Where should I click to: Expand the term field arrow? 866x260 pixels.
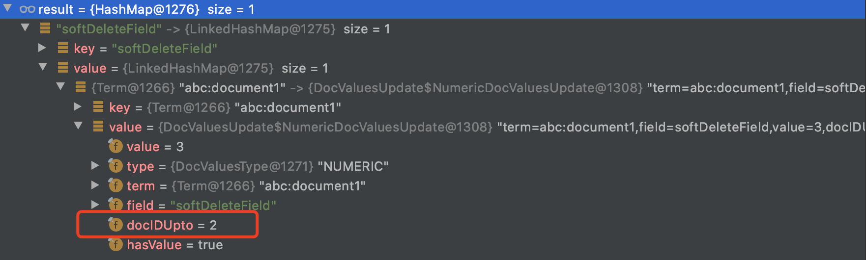(x=95, y=185)
